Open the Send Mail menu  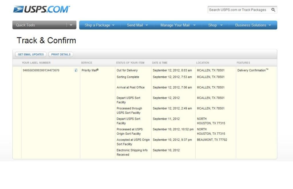137,25
